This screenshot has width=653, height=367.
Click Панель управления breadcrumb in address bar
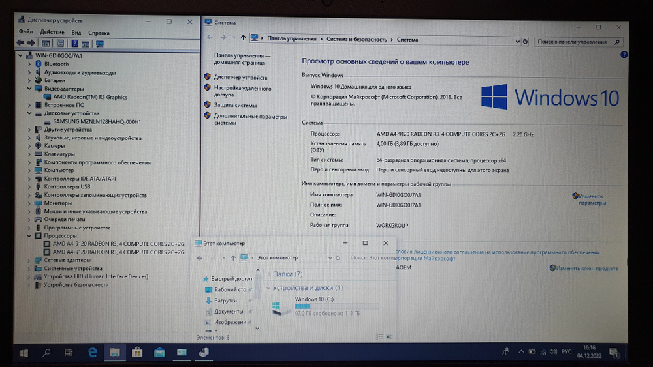coord(291,38)
